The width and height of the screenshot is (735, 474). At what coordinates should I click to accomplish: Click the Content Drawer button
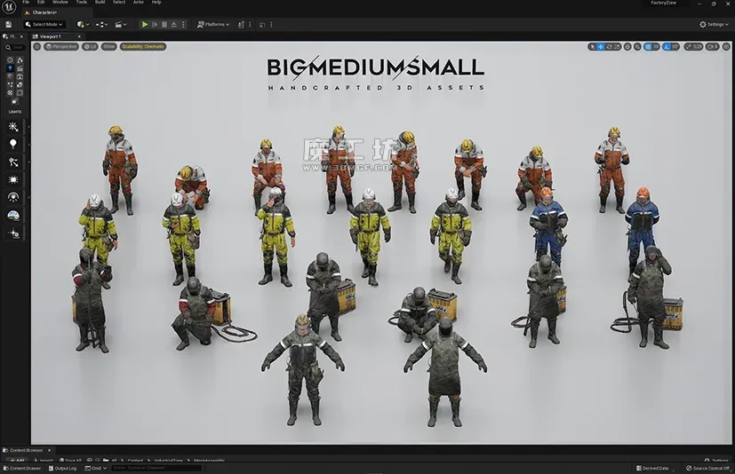[22, 468]
